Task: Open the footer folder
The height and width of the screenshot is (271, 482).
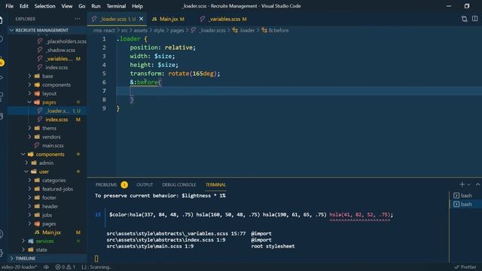Action: click(x=49, y=197)
